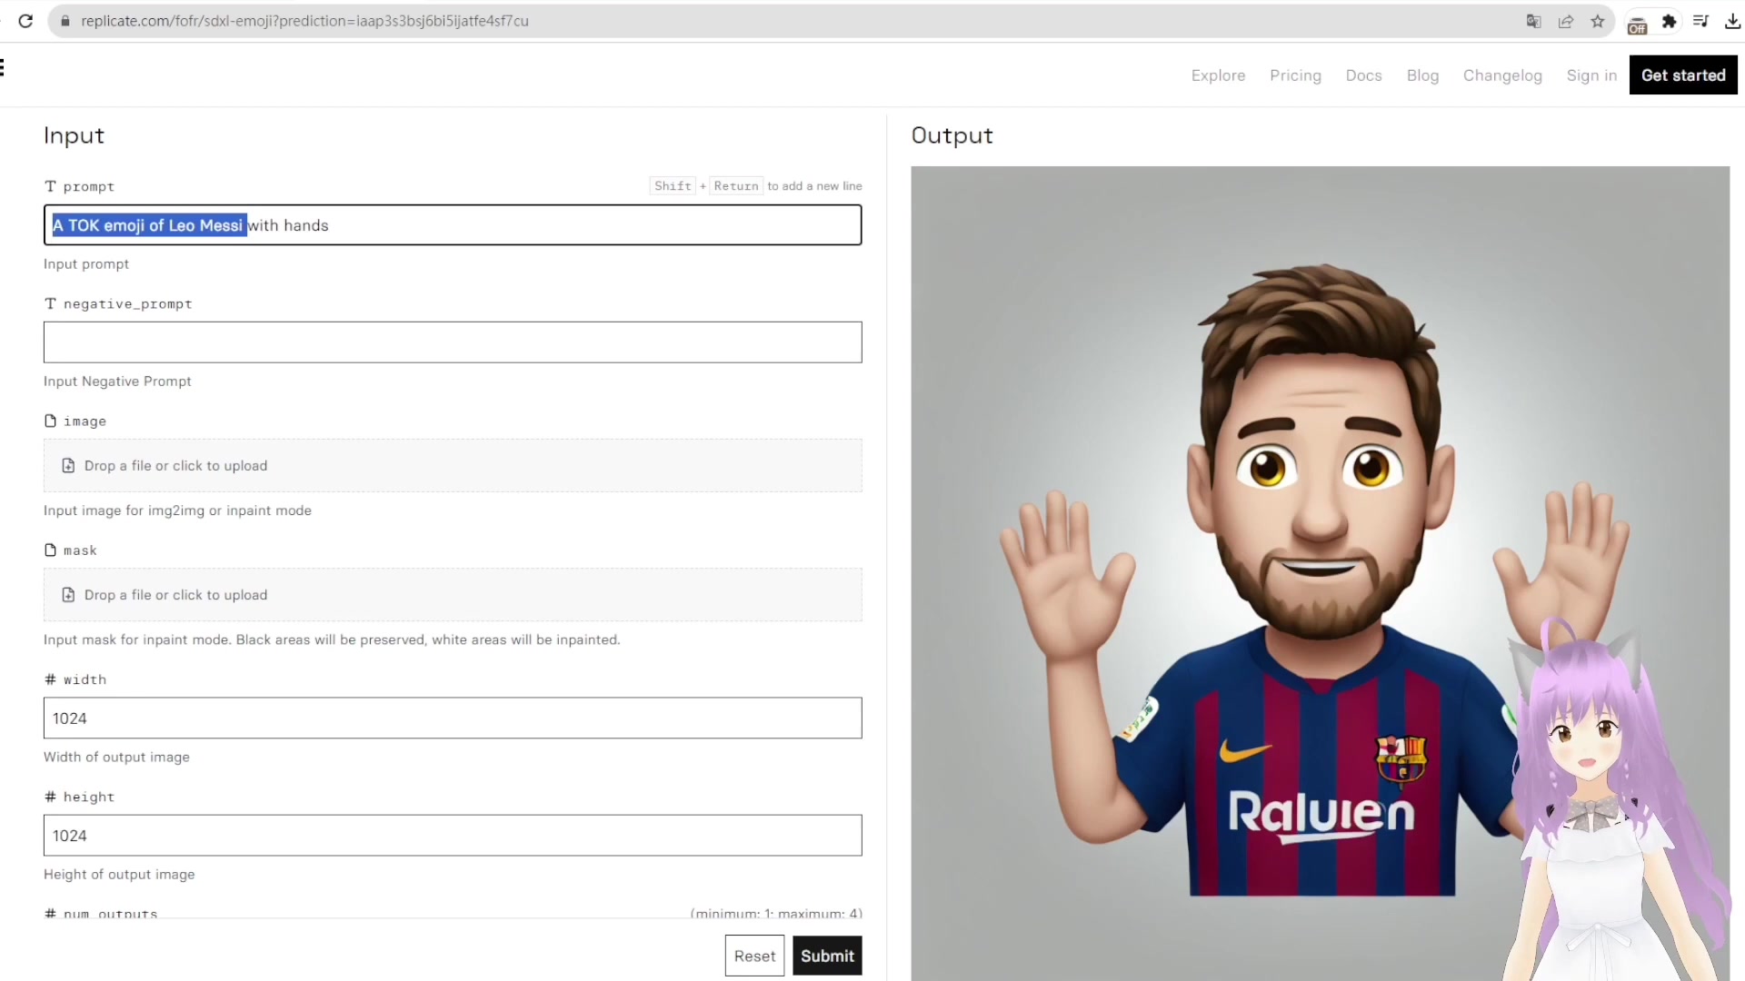Click the site lock icon in address bar
The width and height of the screenshot is (1745, 981).
65,21
